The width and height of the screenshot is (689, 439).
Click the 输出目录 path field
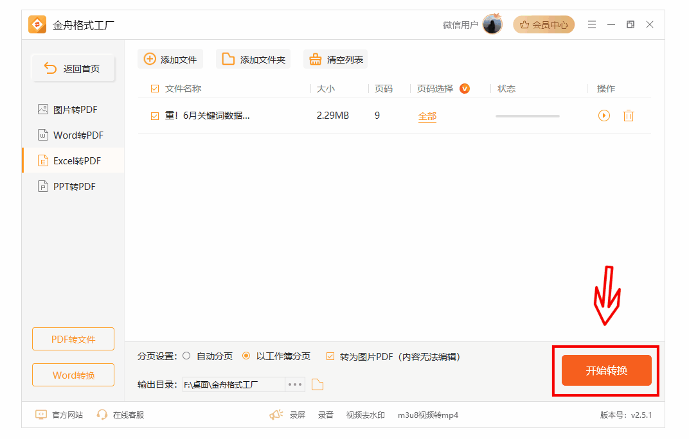coord(233,384)
